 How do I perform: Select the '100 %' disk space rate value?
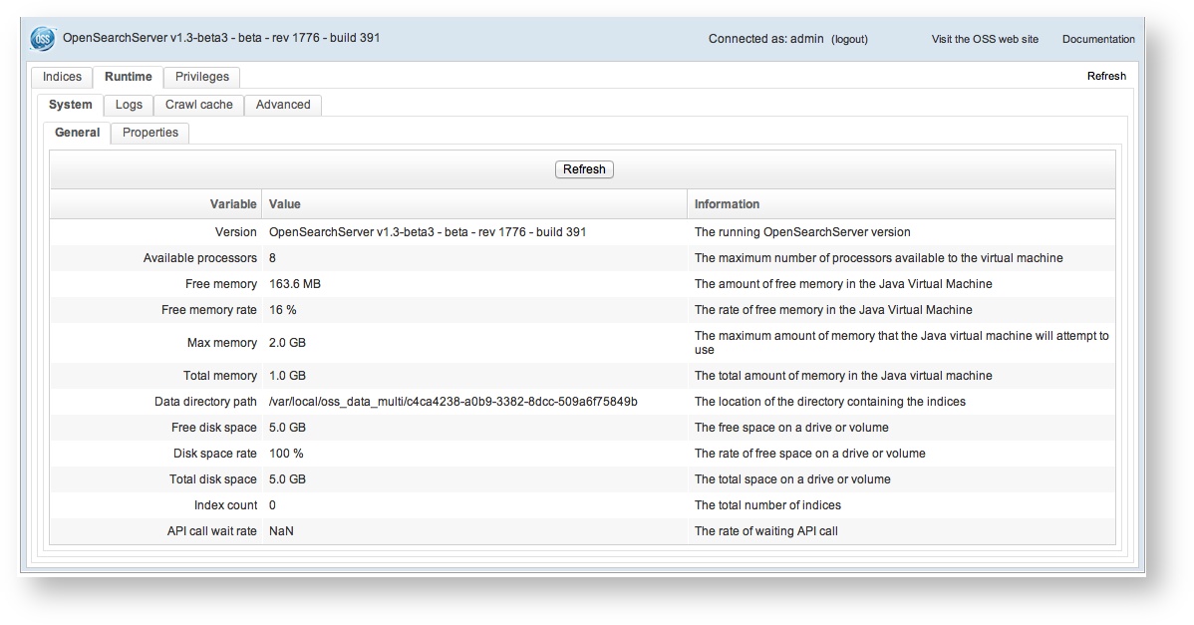tap(286, 453)
